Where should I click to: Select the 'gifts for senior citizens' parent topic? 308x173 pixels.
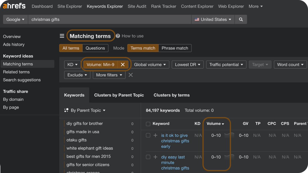tap(88, 165)
